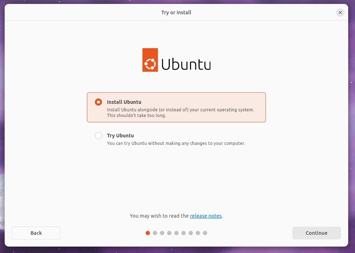Click the first red page indicator dot
355x253 pixels.
[148, 233]
